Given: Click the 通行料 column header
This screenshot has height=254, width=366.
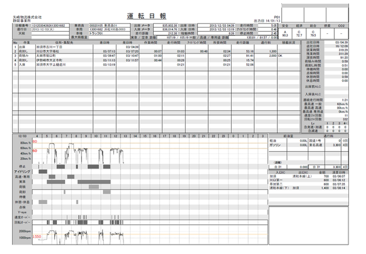Looking at the screenshot, I should 266,43.
